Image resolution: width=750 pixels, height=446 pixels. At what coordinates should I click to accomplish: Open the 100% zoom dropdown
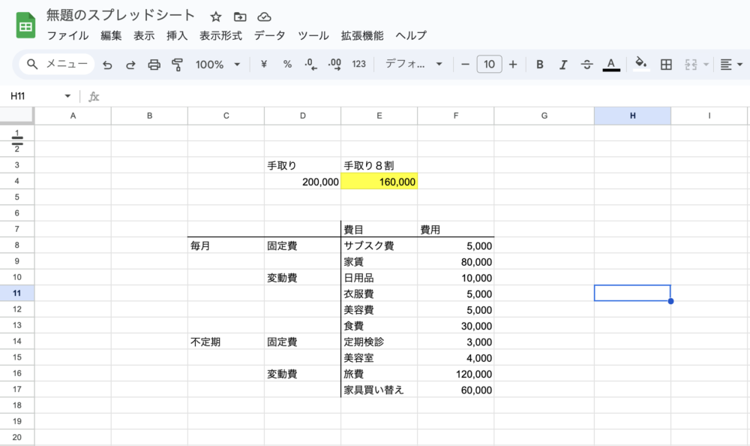[217, 65]
